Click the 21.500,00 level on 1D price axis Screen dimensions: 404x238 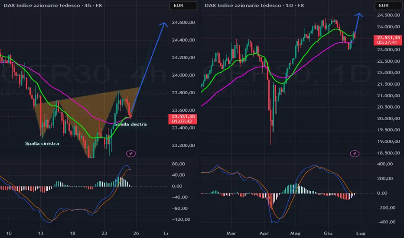coord(388,84)
